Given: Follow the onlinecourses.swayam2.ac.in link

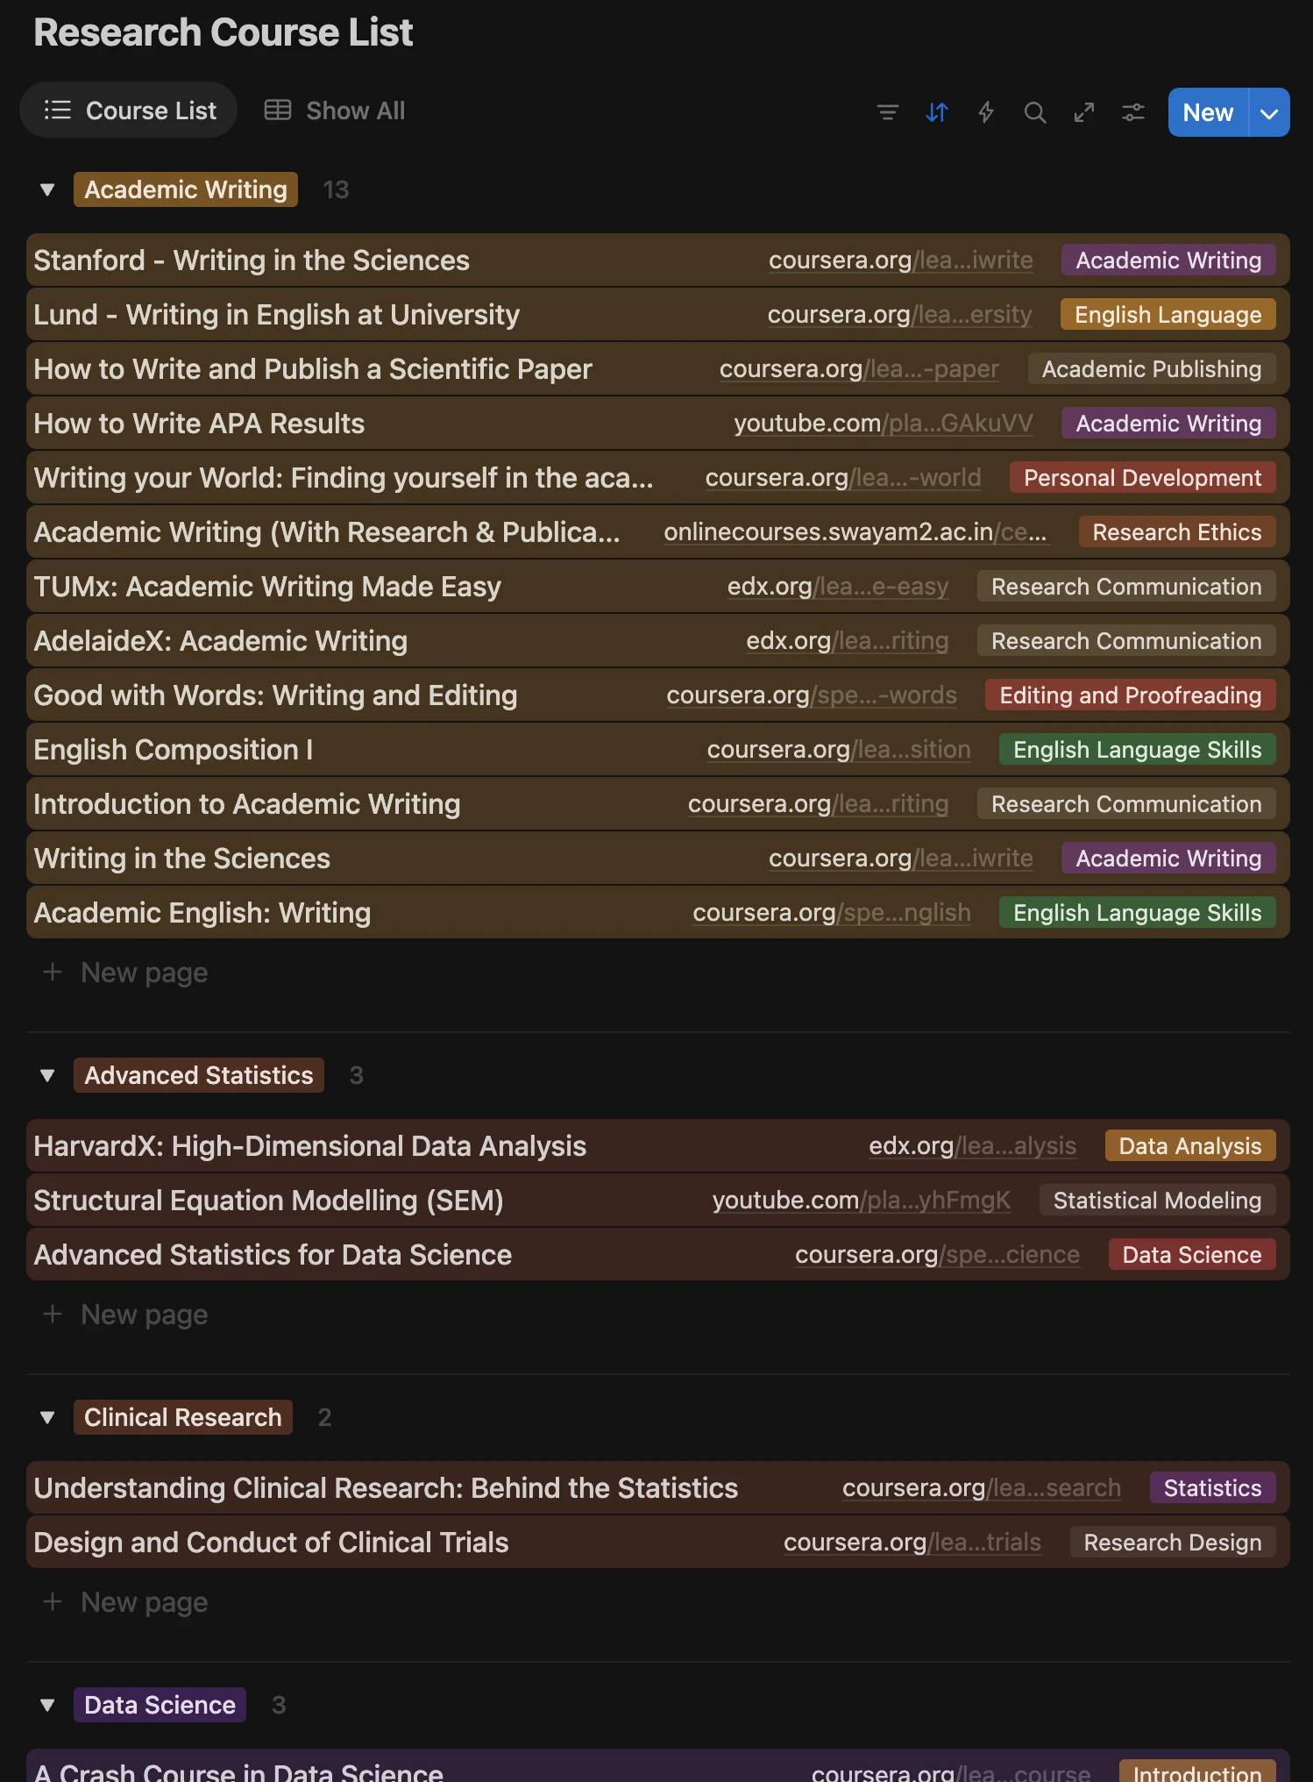Looking at the screenshot, I should click(x=855, y=532).
